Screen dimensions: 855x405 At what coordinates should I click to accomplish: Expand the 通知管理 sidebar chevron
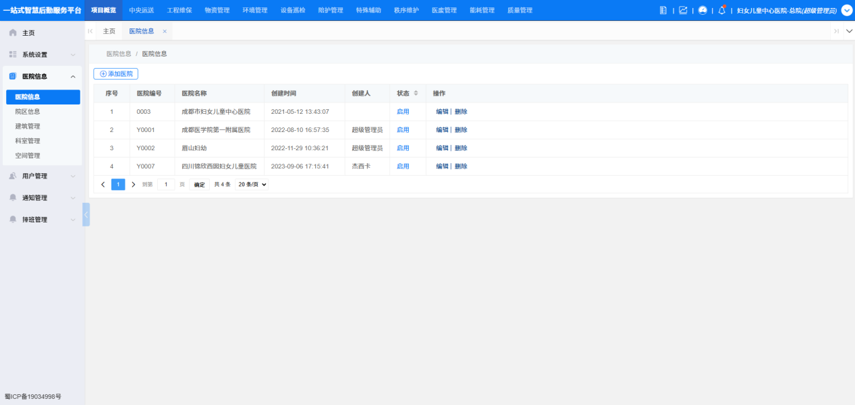coord(73,198)
